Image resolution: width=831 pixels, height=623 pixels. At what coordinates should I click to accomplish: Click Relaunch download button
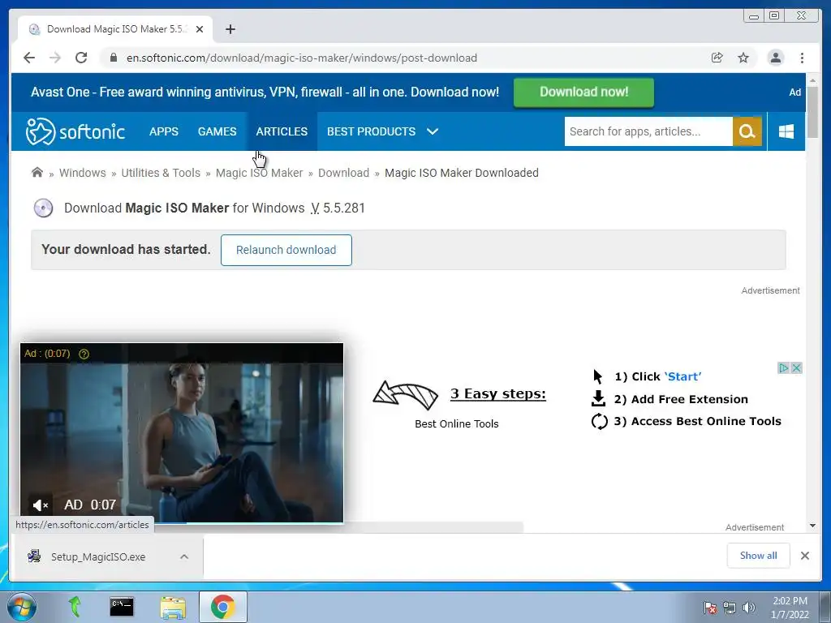click(x=286, y=250)
